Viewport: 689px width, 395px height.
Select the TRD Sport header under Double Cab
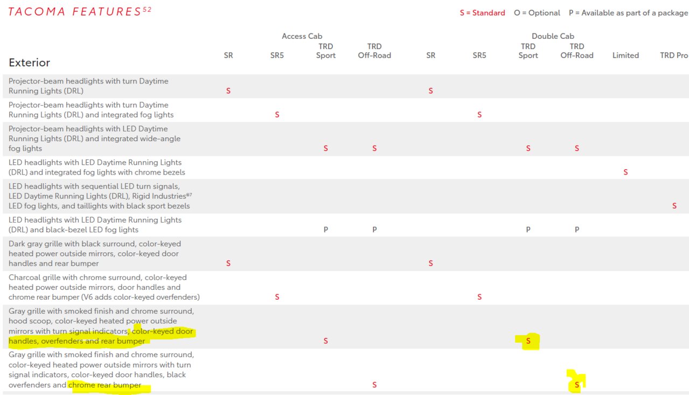coord(528,51)
